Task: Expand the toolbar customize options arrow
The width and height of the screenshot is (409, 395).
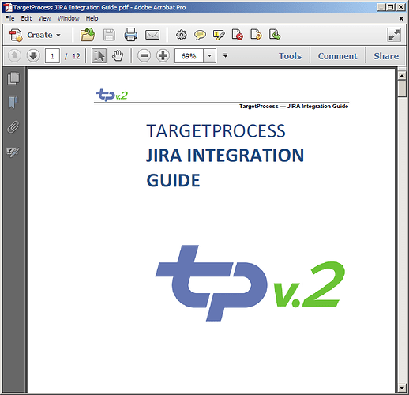Action: pyautogui.click(x=225, y=55)
